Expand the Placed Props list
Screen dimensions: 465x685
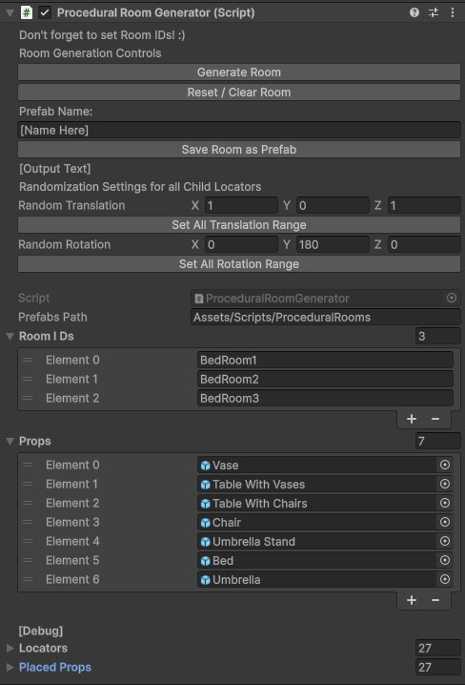(10, 668)
